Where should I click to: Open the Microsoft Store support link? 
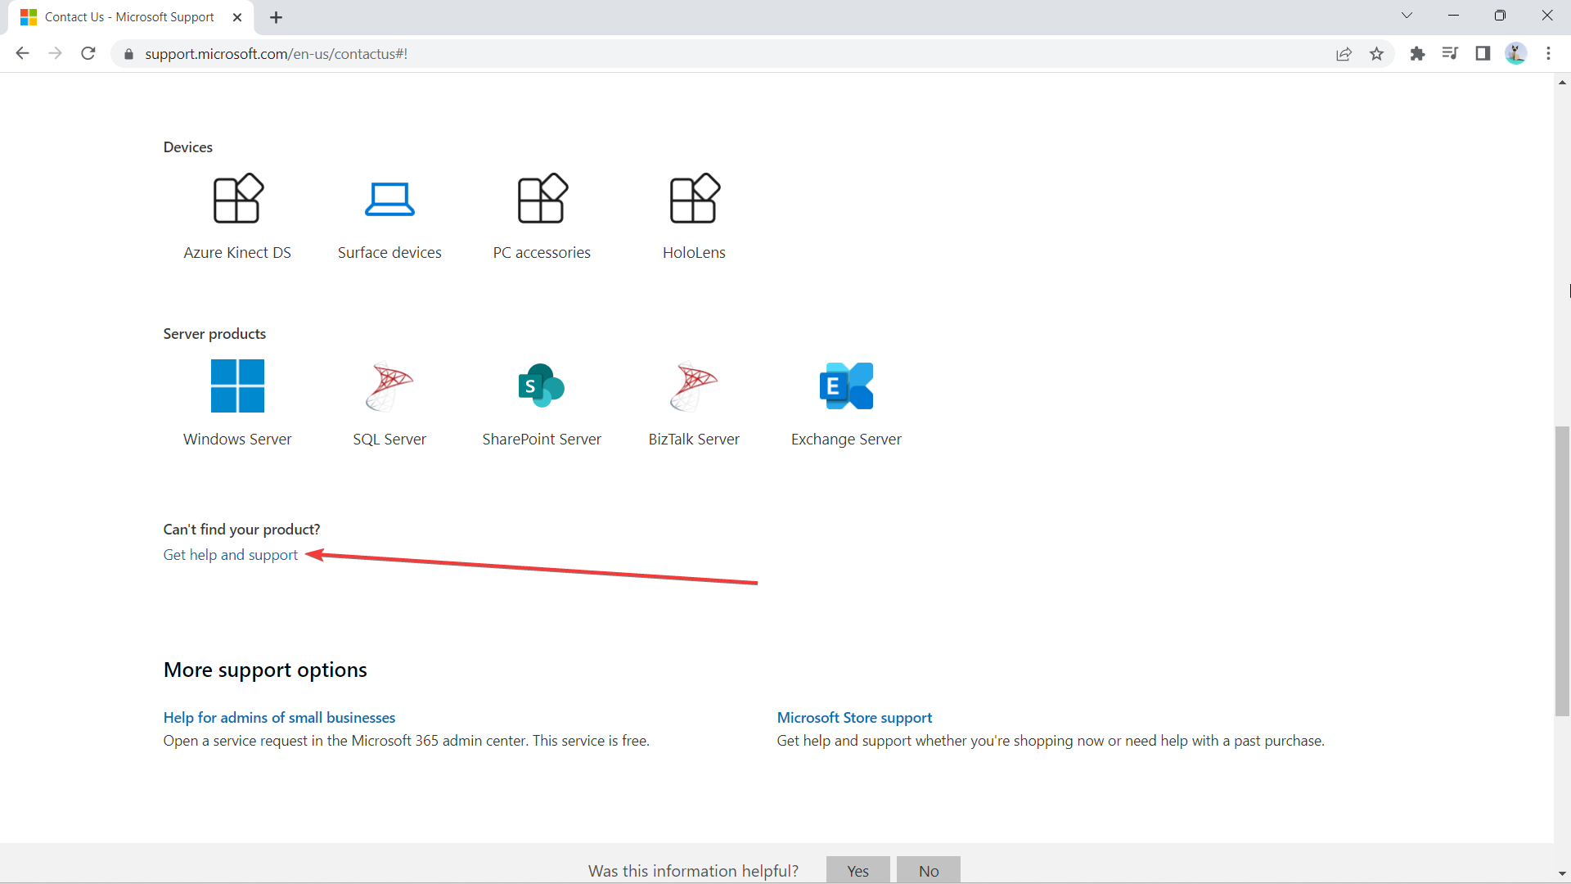tap(854, 718)
